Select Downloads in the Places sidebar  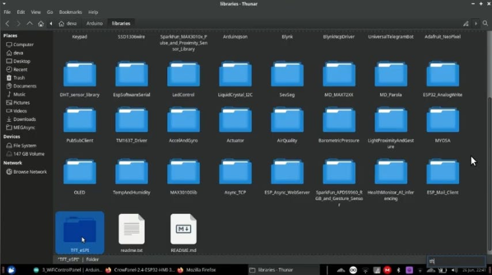[x=24, y=119]
